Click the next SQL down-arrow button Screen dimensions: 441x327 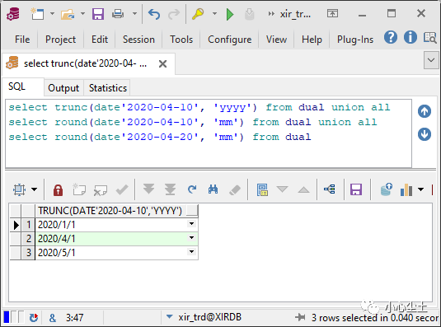click(x=425, y=134)
